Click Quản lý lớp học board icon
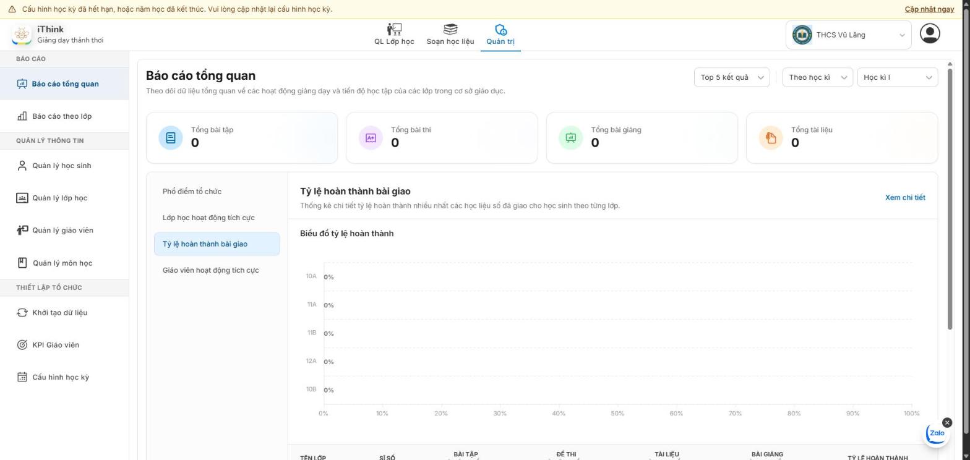 click(22, 198)
